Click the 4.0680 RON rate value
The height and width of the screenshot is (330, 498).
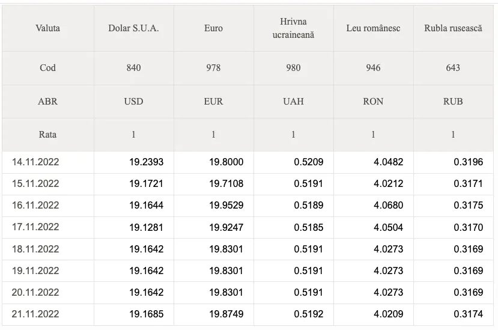(388, 205)
